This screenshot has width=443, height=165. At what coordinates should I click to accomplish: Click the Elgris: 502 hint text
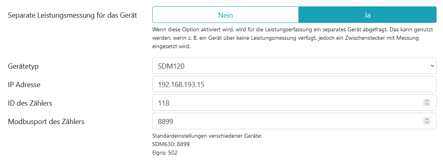click(x=165, y=153)
